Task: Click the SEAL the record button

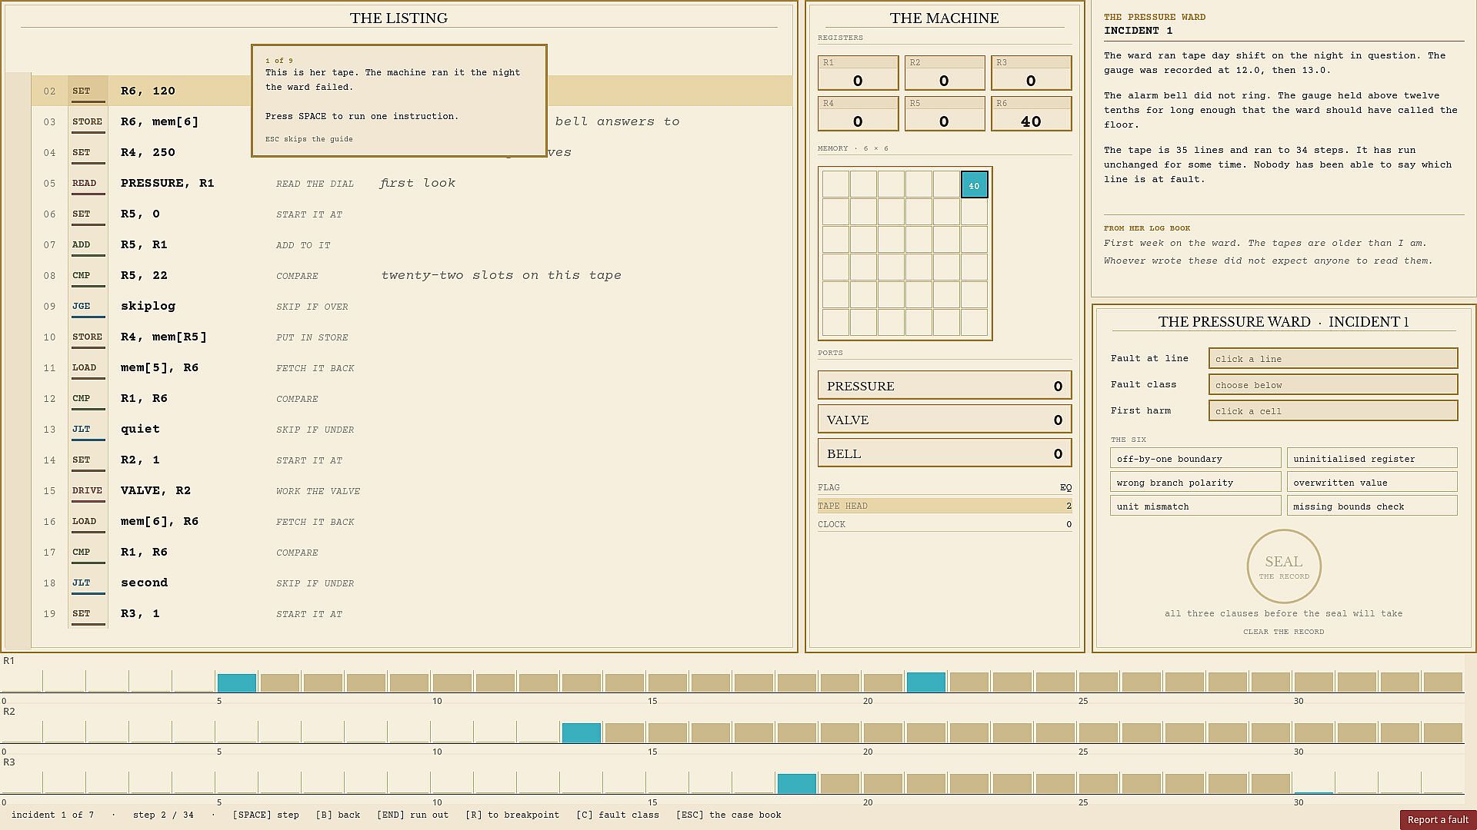Action: (1283, 566)
